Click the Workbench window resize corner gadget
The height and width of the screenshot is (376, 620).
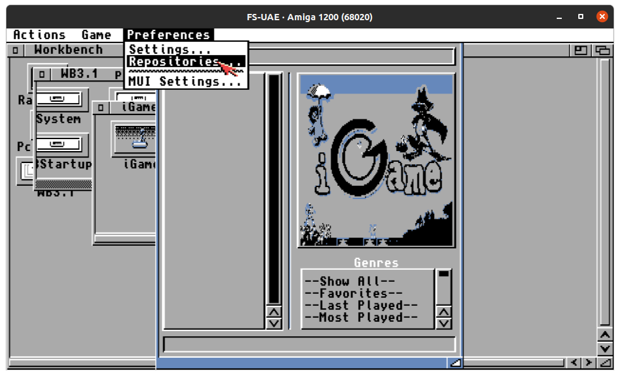tap(605, 362)
